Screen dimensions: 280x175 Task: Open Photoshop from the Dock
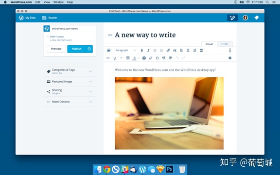(169, 169)
